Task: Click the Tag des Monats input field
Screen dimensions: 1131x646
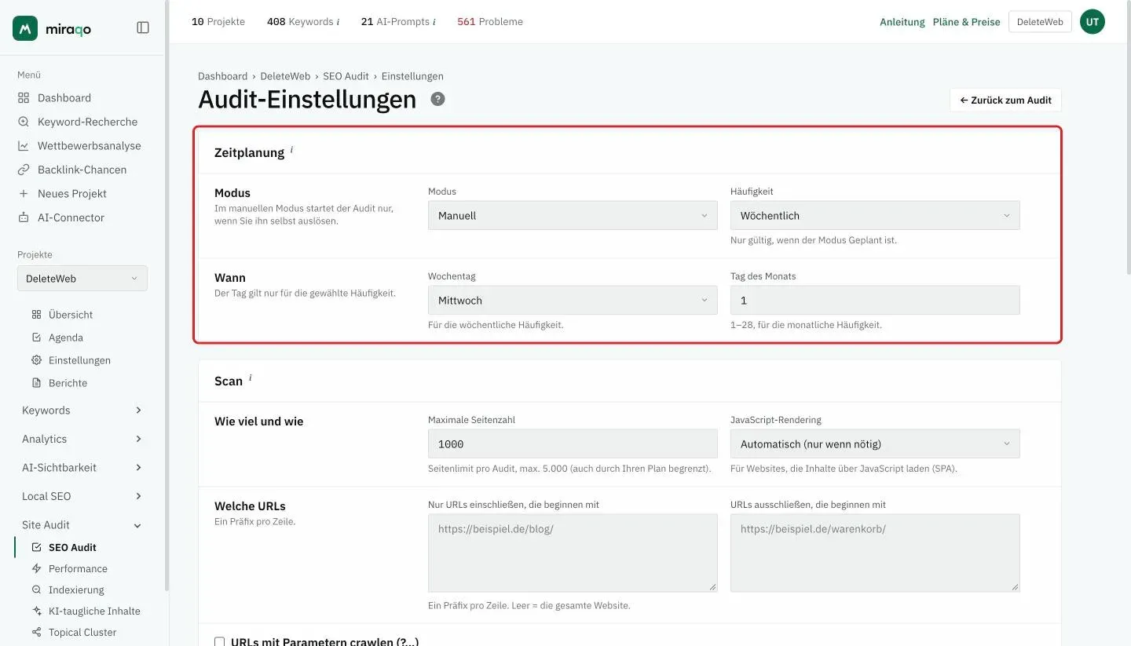Action: coord(875,300)
